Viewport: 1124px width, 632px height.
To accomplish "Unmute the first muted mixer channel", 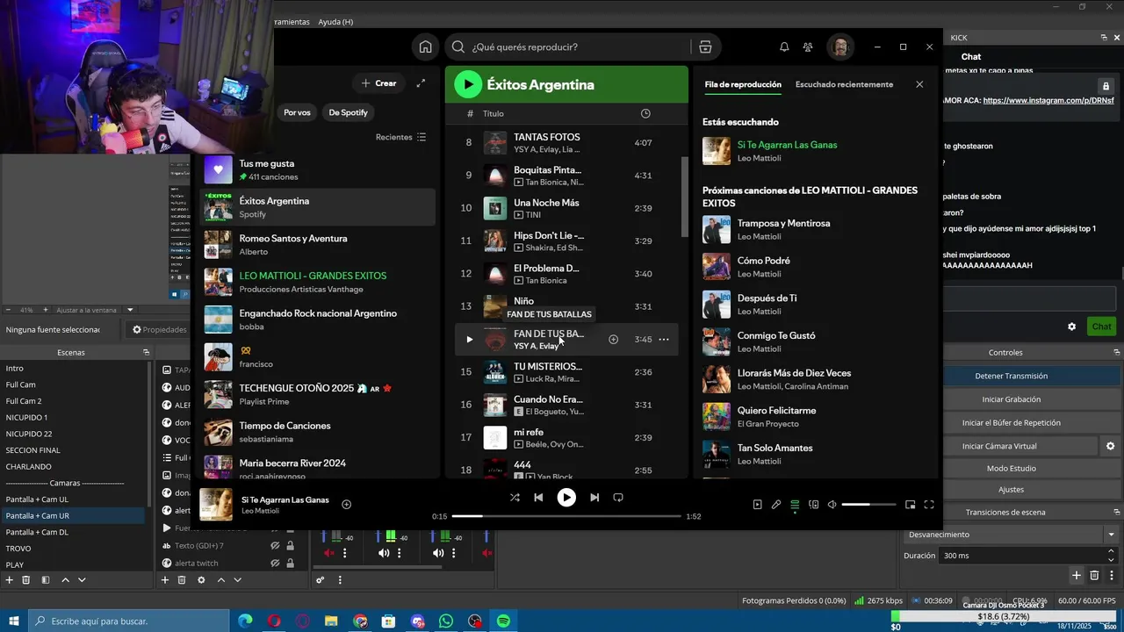I will [329, 553].
